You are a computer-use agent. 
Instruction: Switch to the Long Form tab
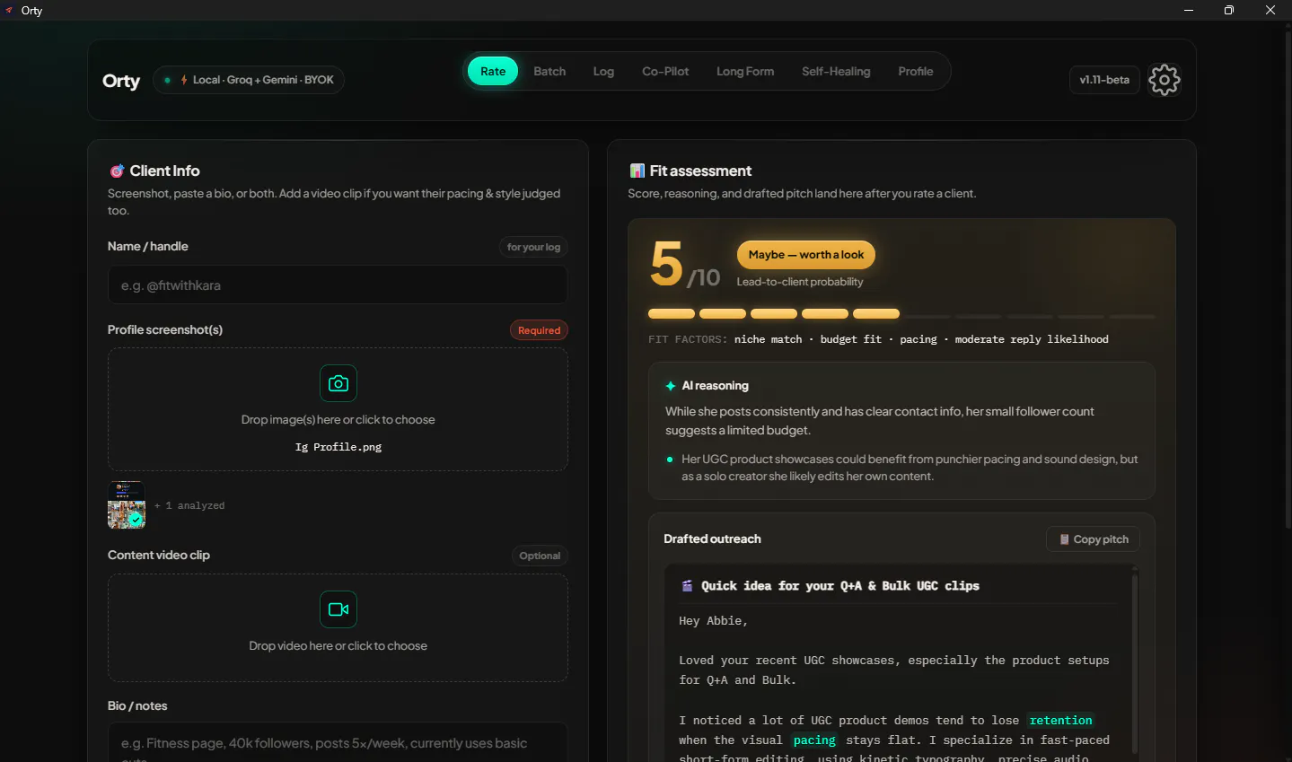(745, 71)
